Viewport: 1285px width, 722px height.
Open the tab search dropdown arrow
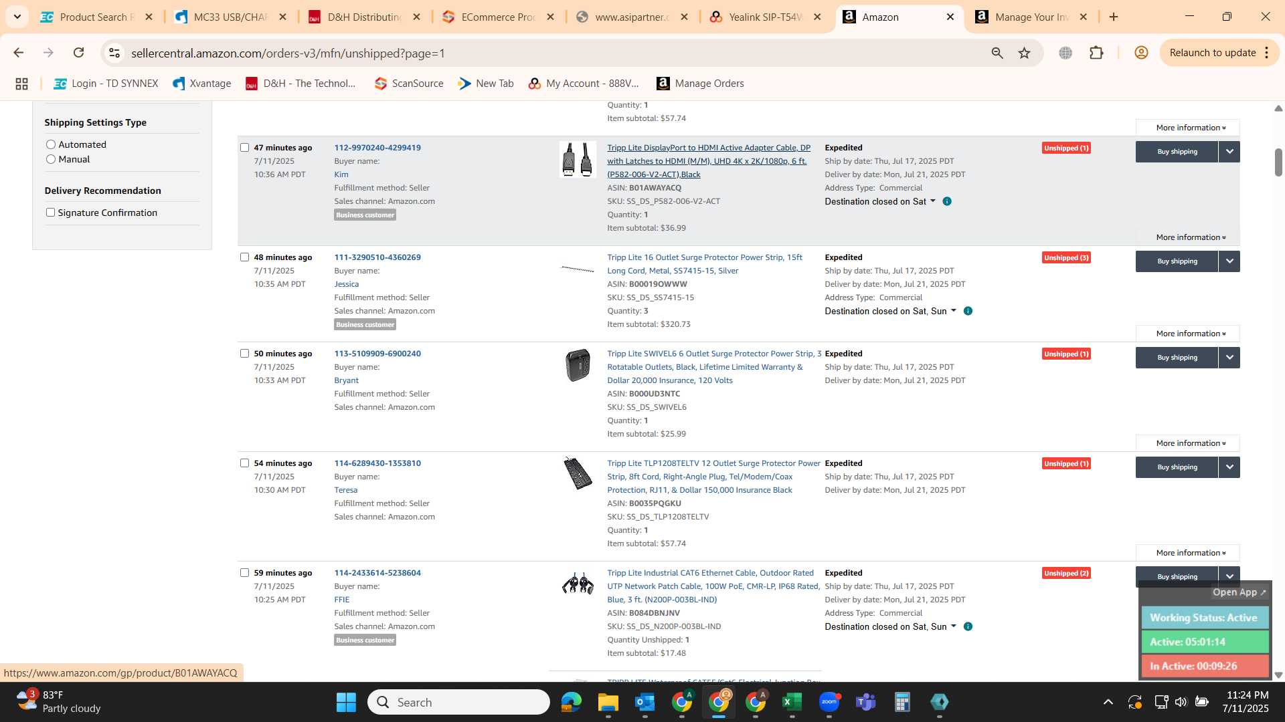(x=17, y=17)
